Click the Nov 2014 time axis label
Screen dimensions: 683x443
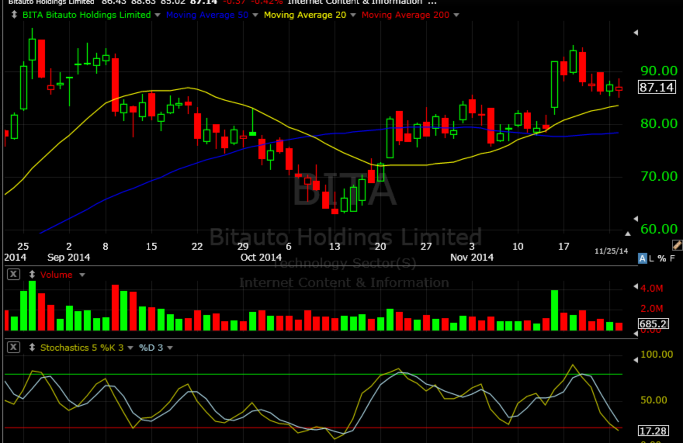472,257
